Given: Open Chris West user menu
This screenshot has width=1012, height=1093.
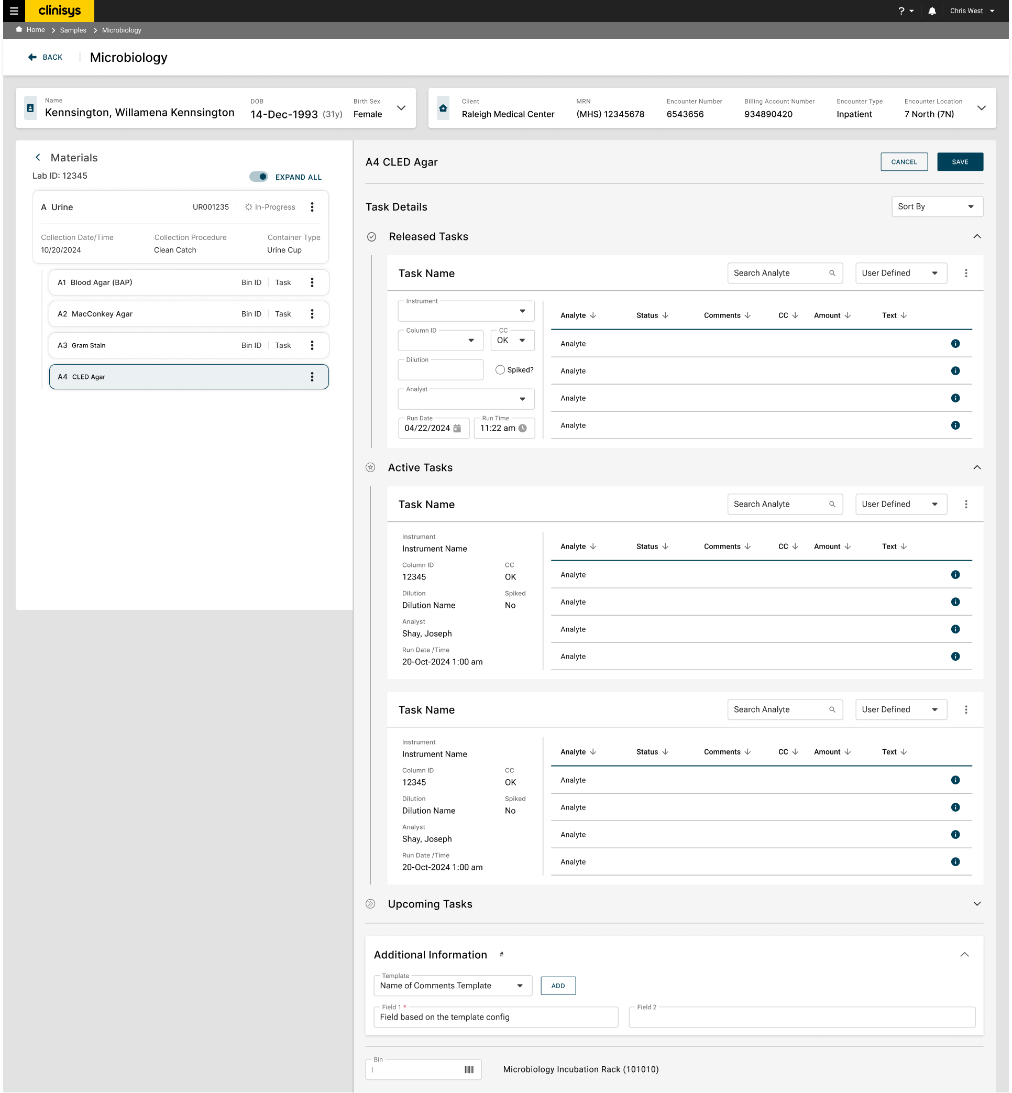Looking at the screenshot, I should (x=972, y=11).
